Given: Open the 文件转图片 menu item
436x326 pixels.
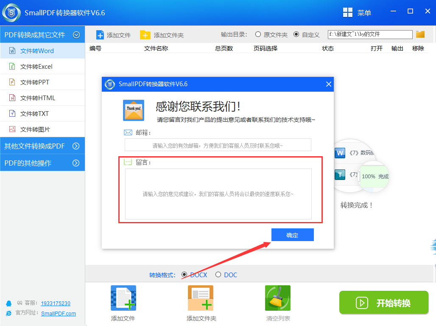Looking at the screenshot, I should 42,129.
